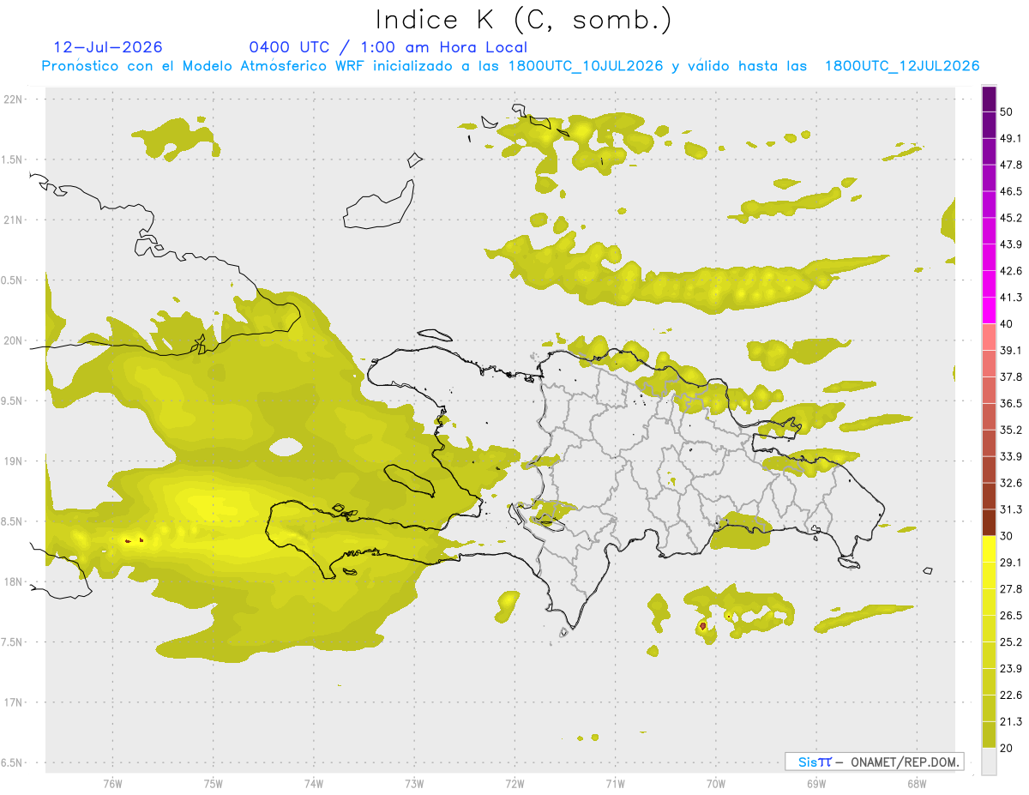Click the 68W longitude axis label
Image resolution: width=1029 pixels, height=795 pixels.
click(916, 783)
